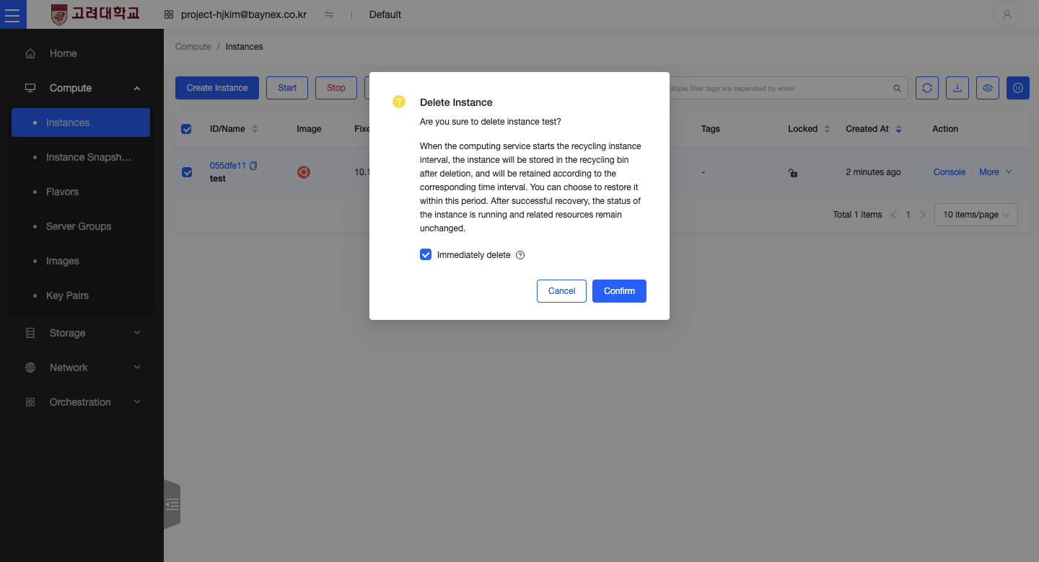Screen dimensions: 1039x562
Task: Click the Default domain label
Action: [385, 14]
